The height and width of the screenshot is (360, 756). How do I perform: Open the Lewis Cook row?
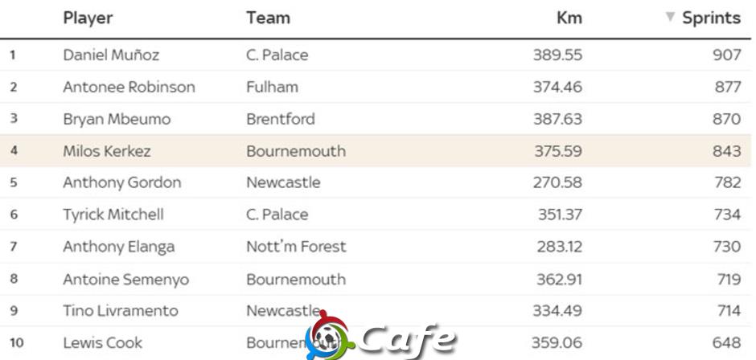click(x=375, y=343)
